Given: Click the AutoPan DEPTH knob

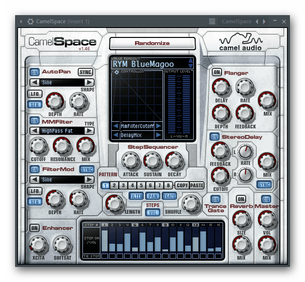Looking at the screenshot, I should click(x=55, y=101).
